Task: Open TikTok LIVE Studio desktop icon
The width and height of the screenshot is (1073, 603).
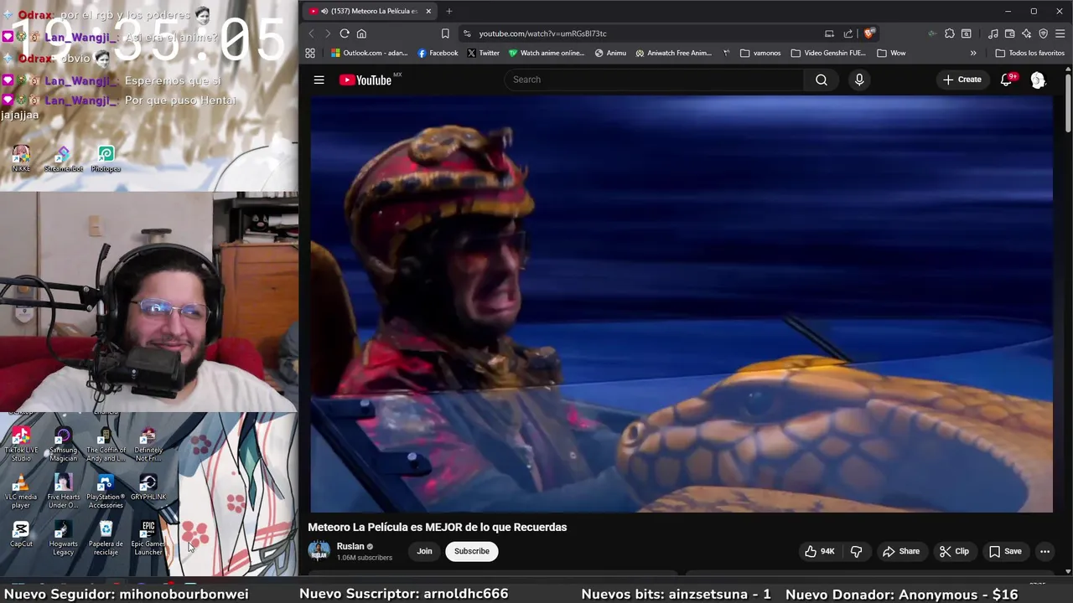Action: pyautogui.click(x=21, y=445)
